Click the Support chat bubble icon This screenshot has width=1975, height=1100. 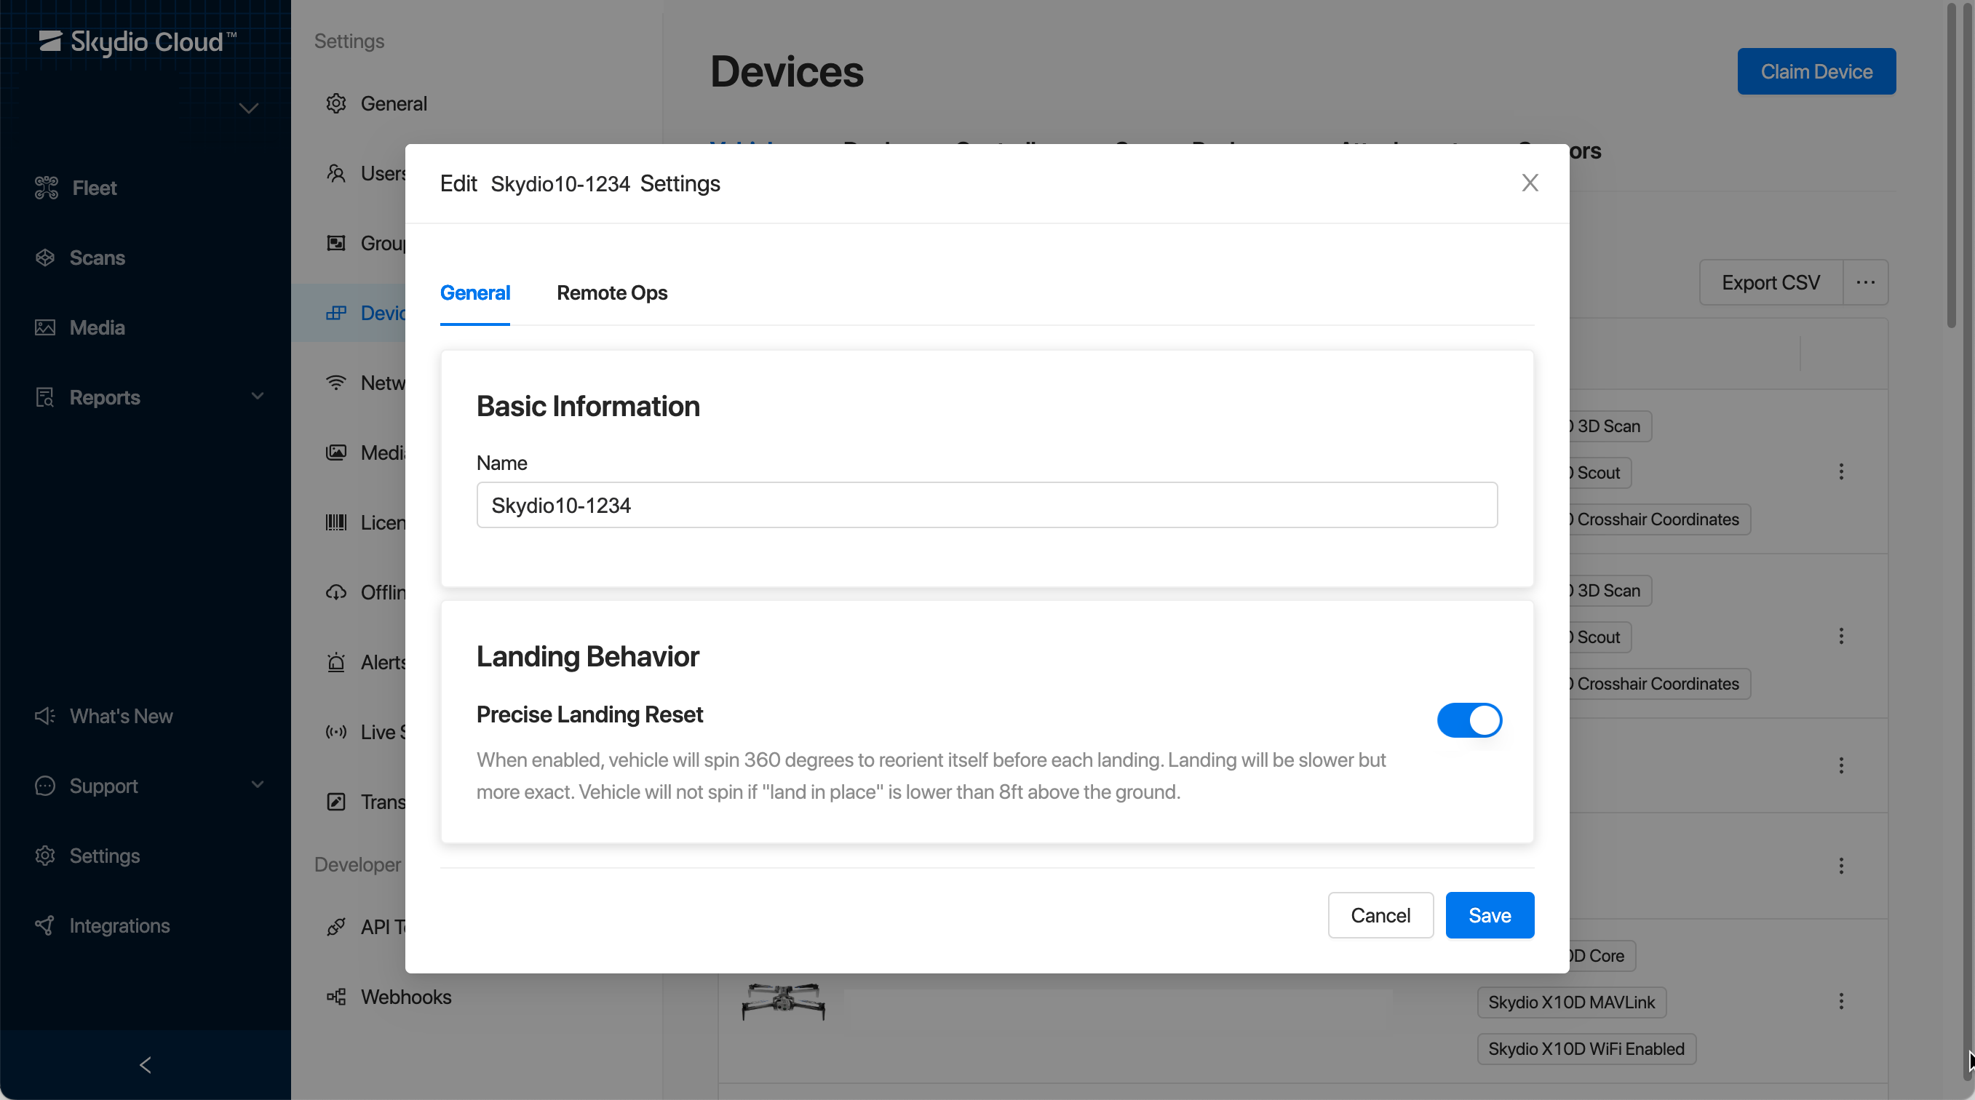coord(45,786)
